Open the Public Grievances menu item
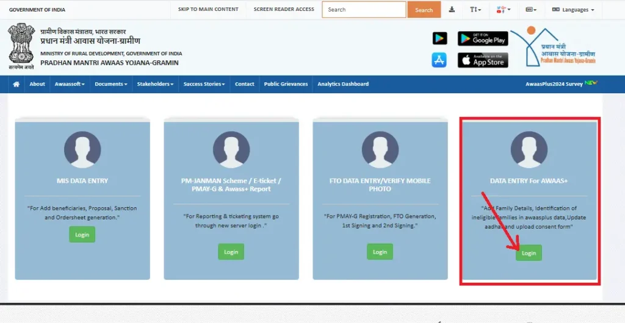625x323 pixels. [x=286, y=84]
